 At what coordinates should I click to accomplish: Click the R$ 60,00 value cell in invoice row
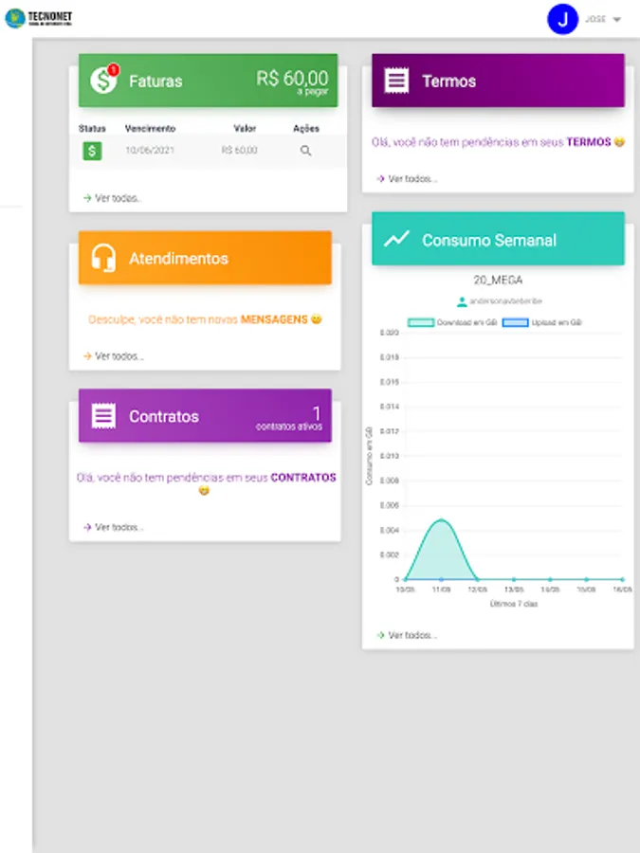[240, 150]
